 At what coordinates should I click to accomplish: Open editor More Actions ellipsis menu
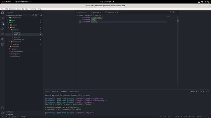pyautogui.click(x=176, y=12)
